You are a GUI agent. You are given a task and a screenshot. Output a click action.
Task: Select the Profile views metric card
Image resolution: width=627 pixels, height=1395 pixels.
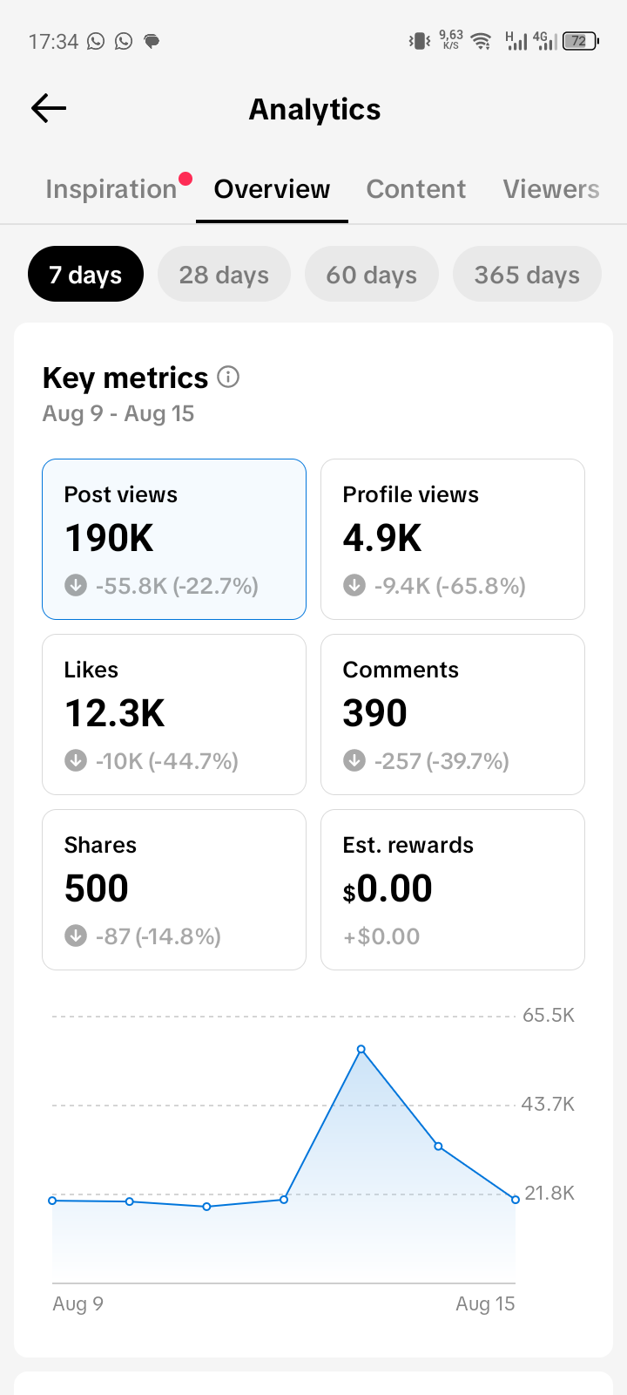pos(453,539)
